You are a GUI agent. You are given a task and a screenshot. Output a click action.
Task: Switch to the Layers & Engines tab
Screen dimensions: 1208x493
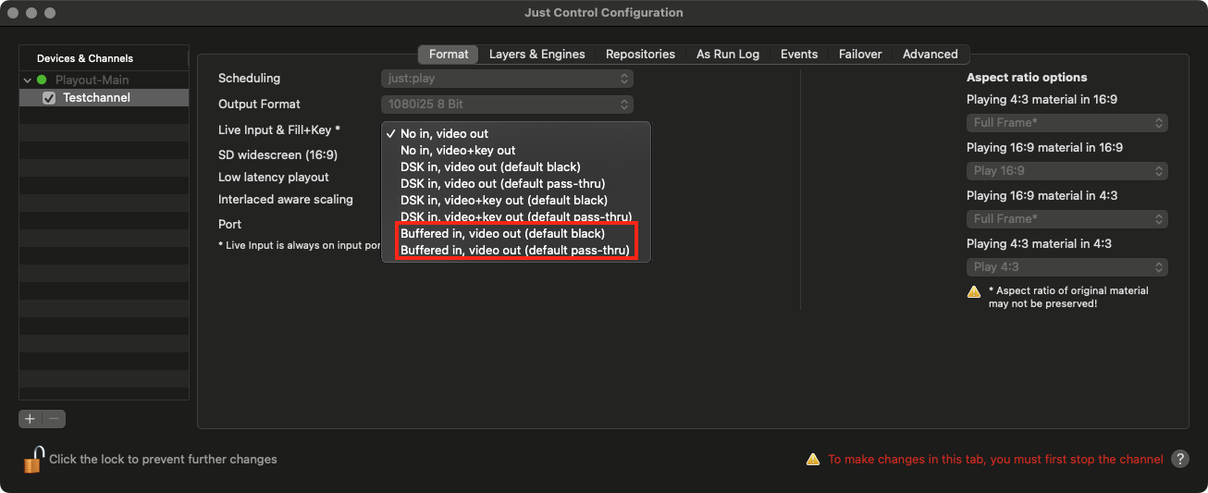(x=537, y=54)
